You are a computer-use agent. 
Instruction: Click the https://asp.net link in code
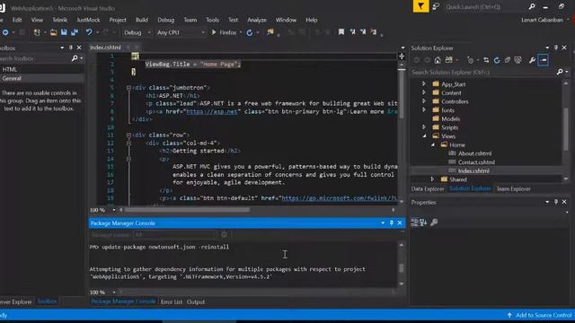click(212, 111)
